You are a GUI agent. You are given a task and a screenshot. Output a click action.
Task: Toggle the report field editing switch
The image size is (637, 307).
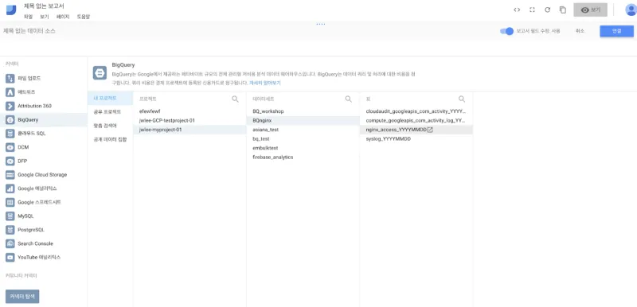[506, 31]
